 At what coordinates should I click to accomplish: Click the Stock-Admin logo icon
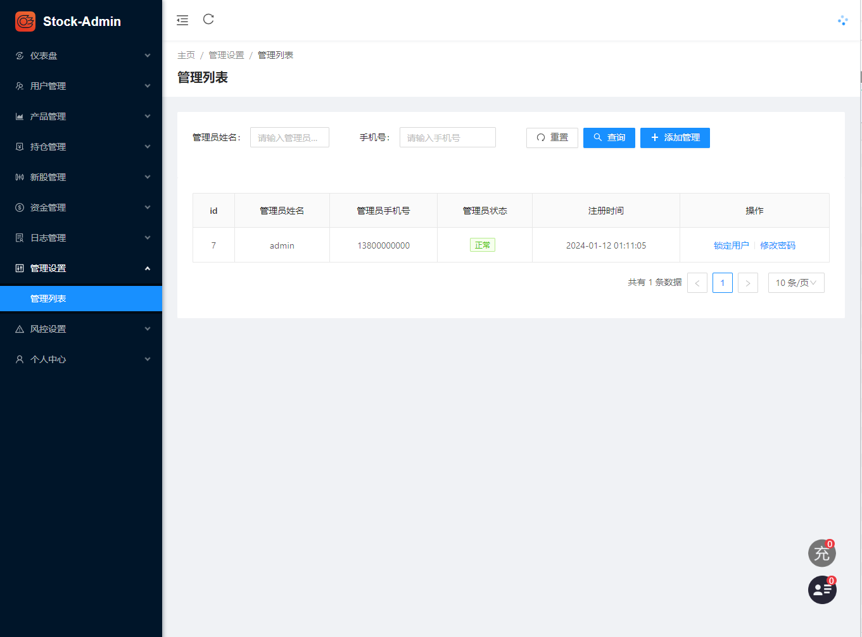pos(25,21)
